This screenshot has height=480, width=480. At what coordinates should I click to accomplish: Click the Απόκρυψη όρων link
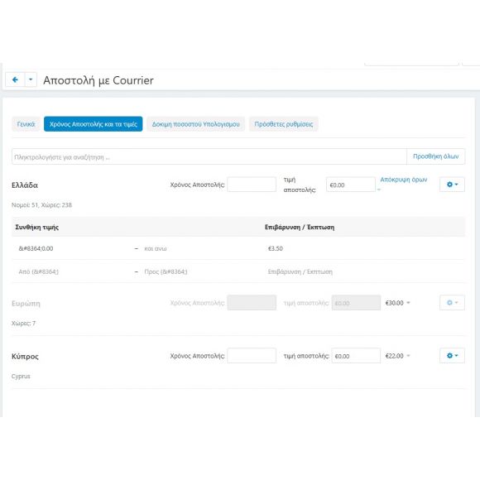point(404,180)
